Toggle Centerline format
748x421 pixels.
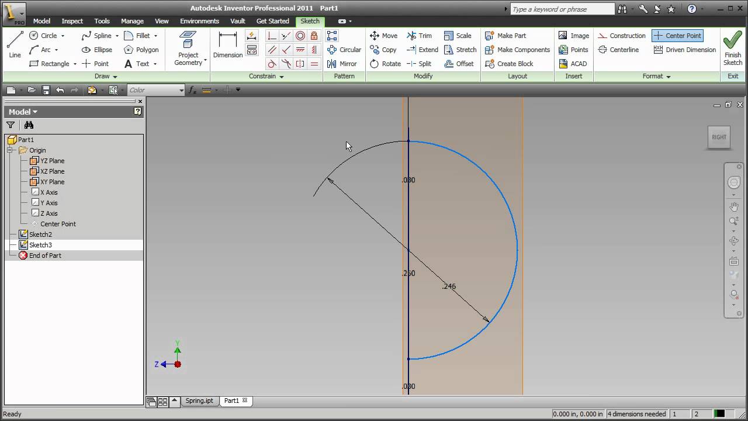618,50
